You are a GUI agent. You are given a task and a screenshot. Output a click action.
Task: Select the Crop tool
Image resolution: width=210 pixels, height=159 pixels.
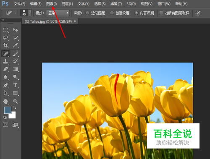coord(5,45)
